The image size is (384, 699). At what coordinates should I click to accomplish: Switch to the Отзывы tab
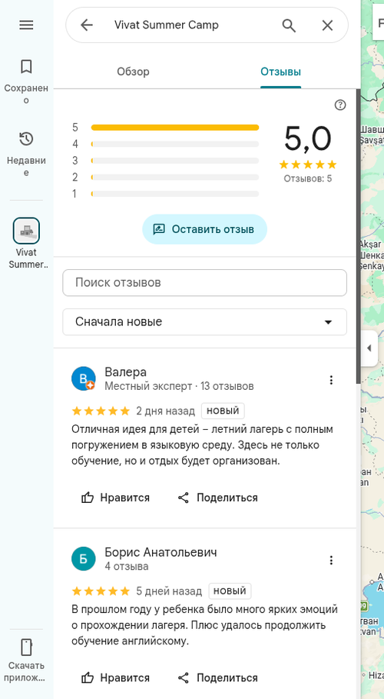(x=280, y=72)
